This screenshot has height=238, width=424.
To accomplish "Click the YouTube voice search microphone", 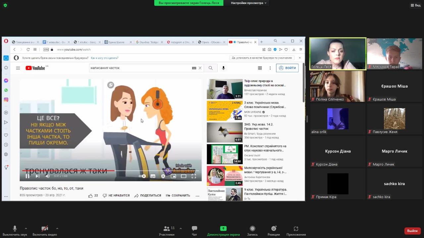I will click(x=223, y=68).
